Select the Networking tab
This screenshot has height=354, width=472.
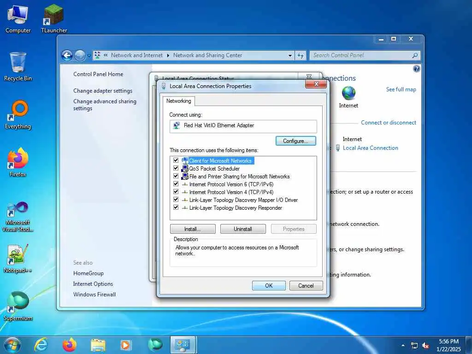click(178, 101)
